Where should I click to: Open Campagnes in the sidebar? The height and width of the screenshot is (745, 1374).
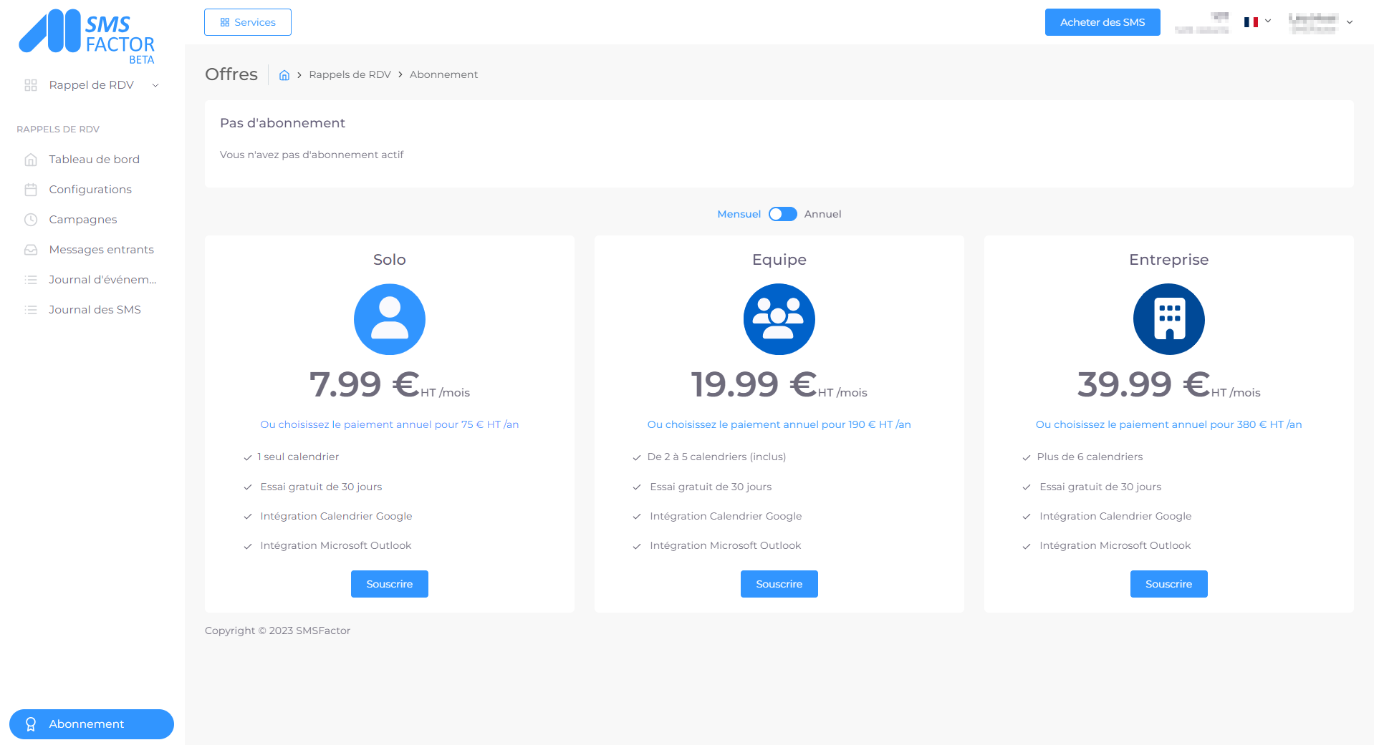82,220
